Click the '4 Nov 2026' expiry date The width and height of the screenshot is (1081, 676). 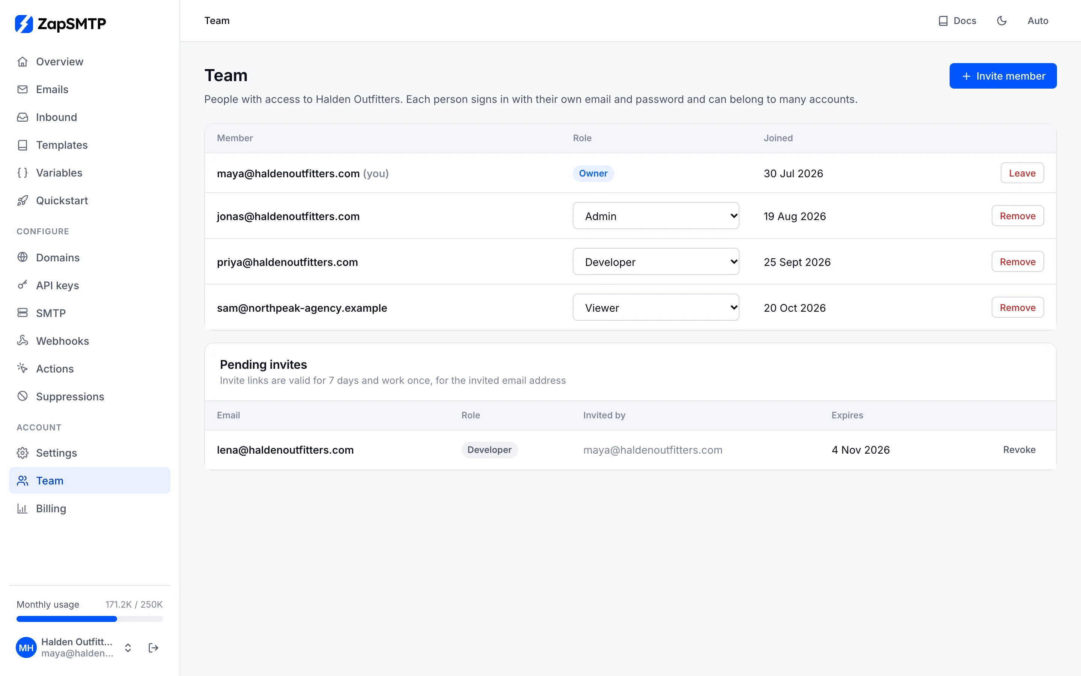coord(860,450)
